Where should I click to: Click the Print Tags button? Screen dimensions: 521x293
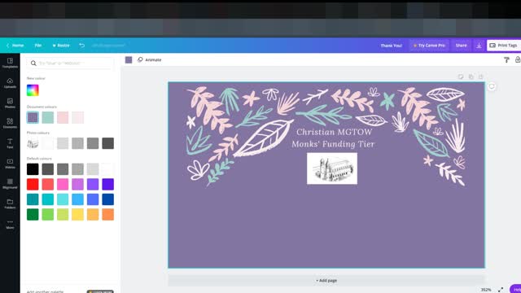pos(504,46)
